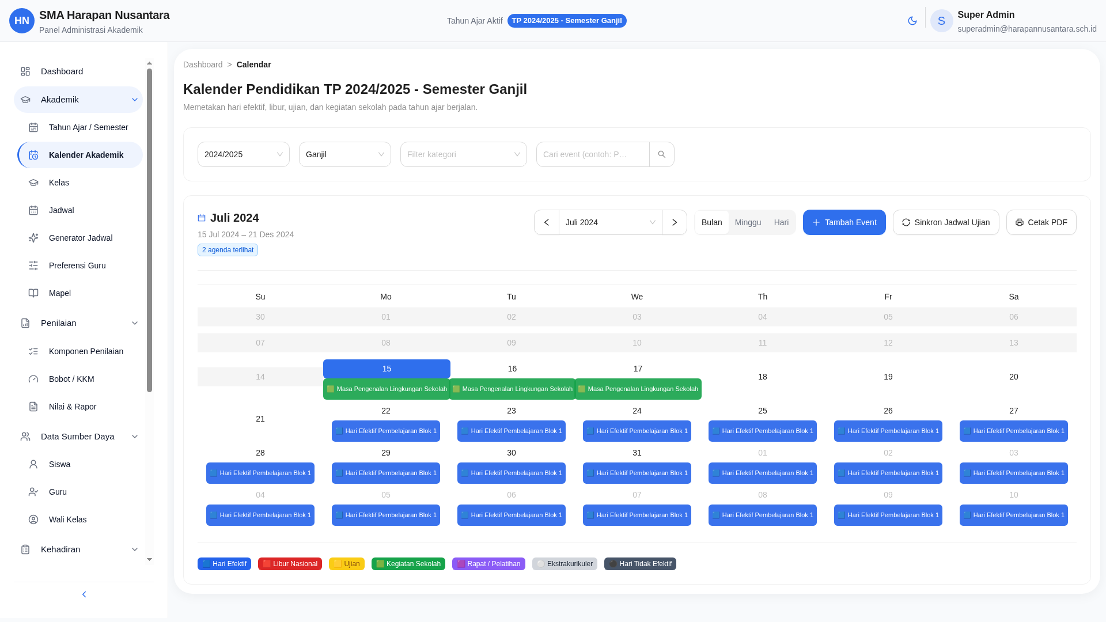Open Preferensi Guru via its sliders icon

click(x=34, y=265)
